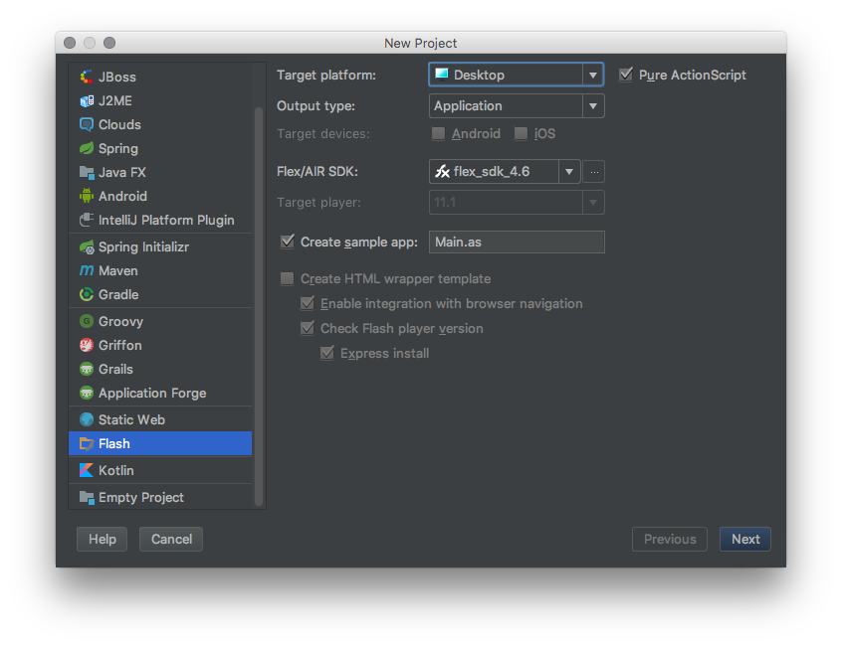Select Application Forge in the list
The height and width of the screenshot is (647, 842).
point(160,393)
